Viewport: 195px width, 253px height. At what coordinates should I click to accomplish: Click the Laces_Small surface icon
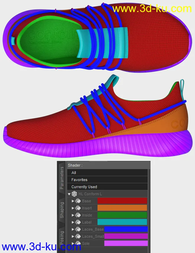click(78, 236)
